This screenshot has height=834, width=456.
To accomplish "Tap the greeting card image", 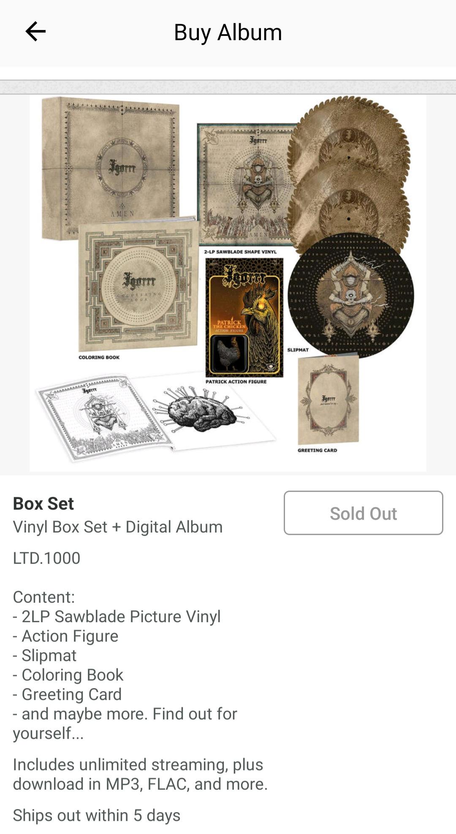I will (x=328, y=400).
